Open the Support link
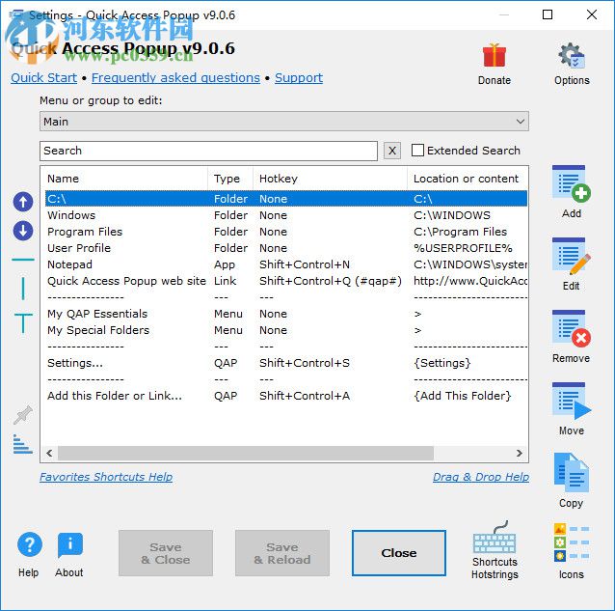 (x=299, y=78)
